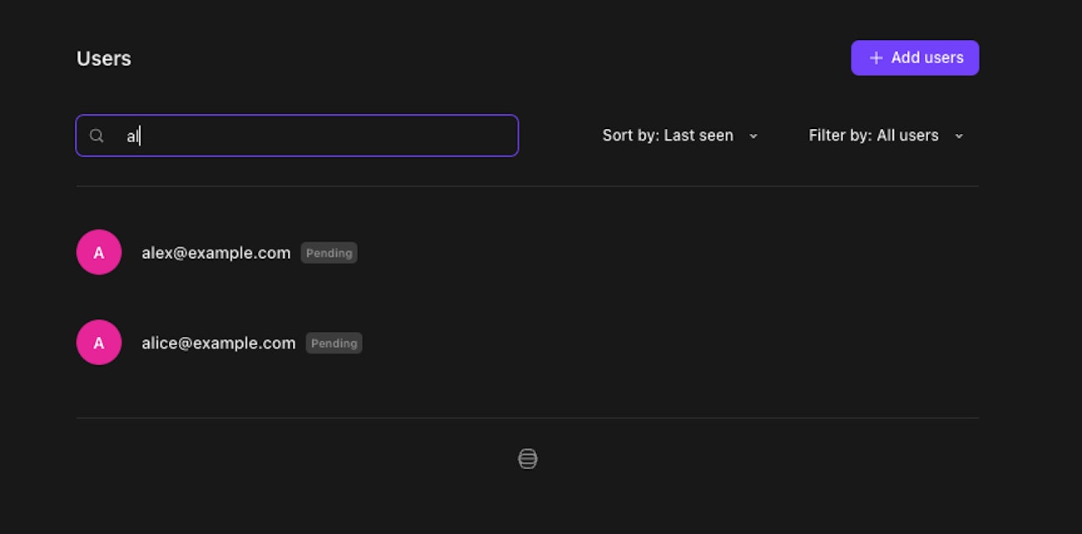Click the Pending badge beside alice@example.com
The height and width of the screenshot is (534, 1082).
tap(334, 343)
